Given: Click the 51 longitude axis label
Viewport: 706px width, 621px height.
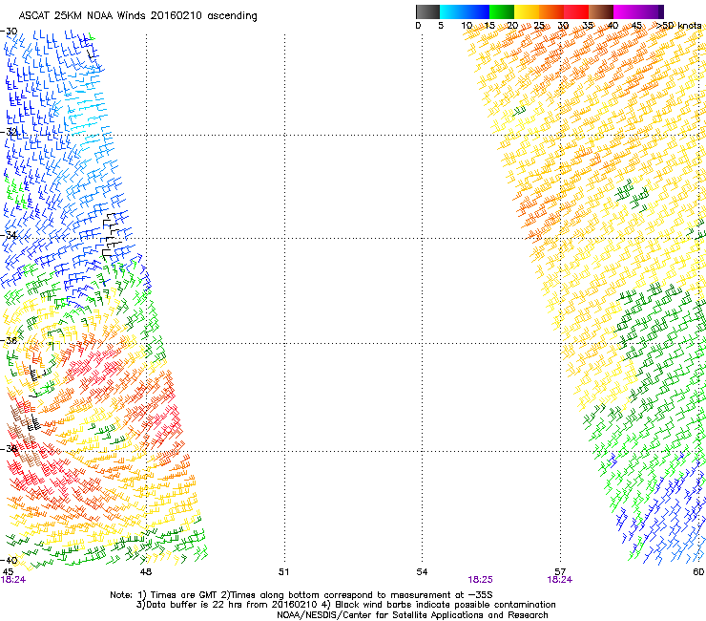Looking at the screenshot, I should pos(283,572).
